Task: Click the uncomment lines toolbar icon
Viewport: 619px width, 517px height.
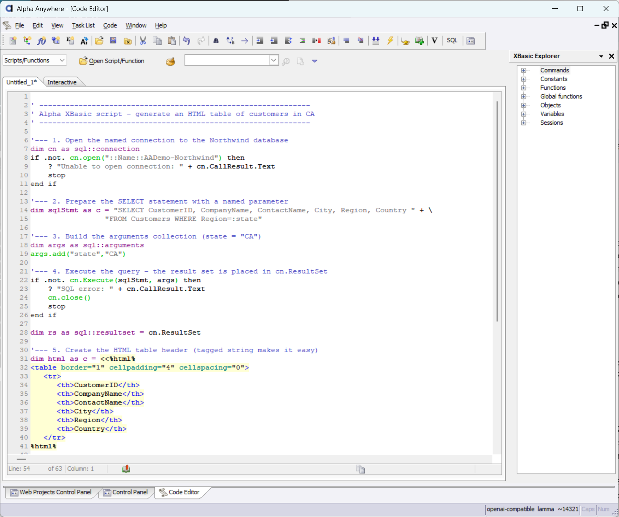Action: [360, 41]
